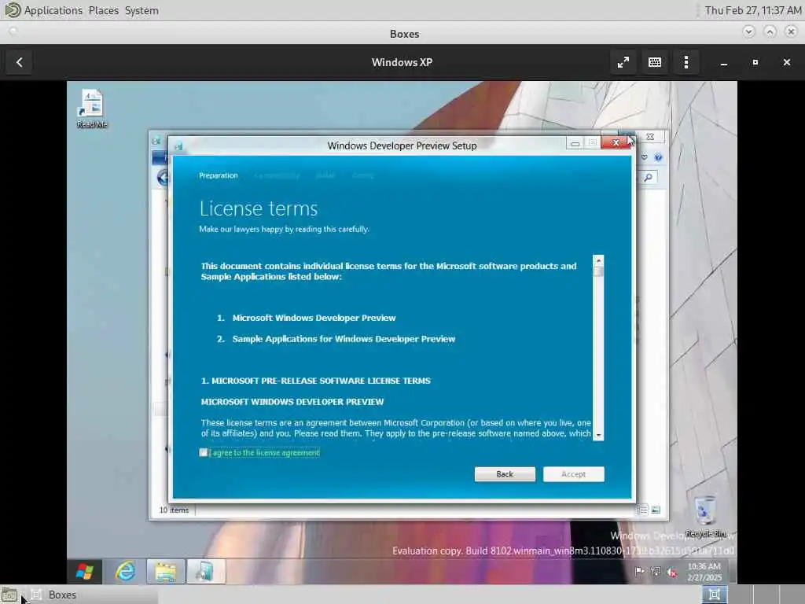Click the expand arrow in Explorer toolbar behind
Image resolution: width=805 pixels, height=604 pixels.
pos(645,157)
